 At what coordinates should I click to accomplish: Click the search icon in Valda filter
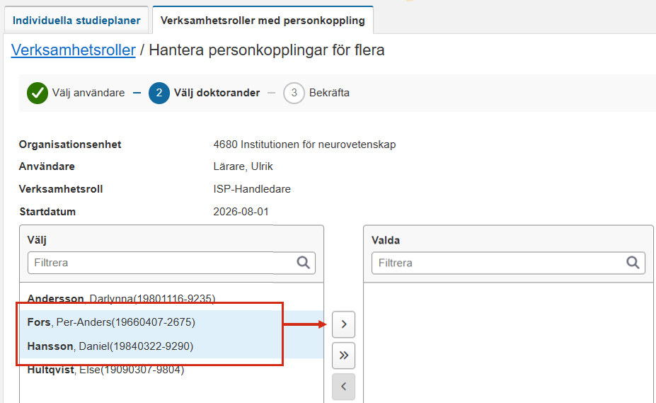pos(633,263)
